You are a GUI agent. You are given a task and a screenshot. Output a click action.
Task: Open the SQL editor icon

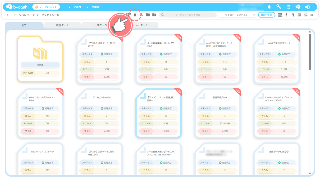(x=280, y=15)
